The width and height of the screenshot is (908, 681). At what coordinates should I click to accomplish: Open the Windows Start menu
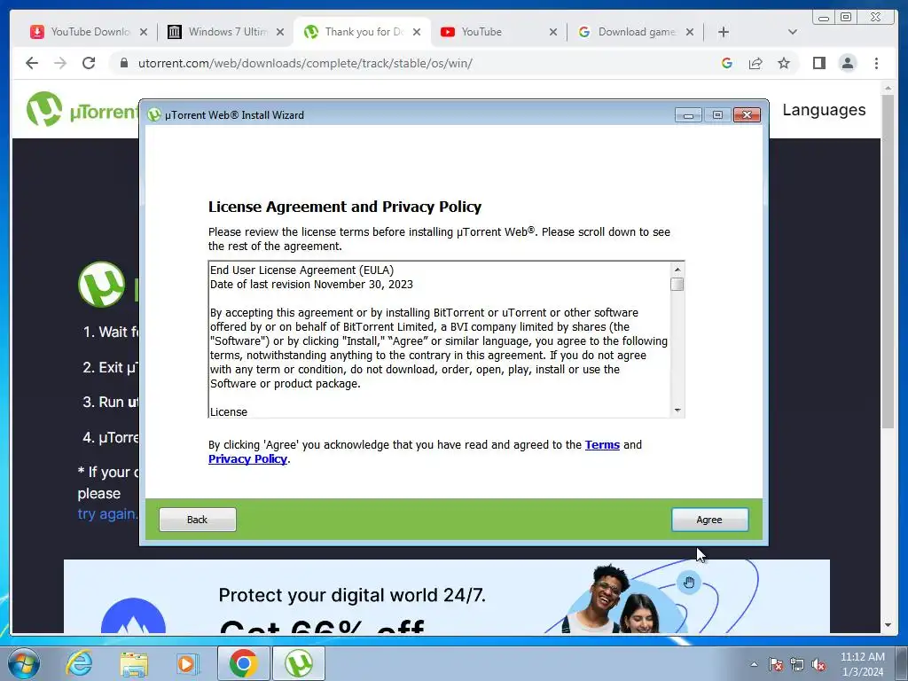24,663
